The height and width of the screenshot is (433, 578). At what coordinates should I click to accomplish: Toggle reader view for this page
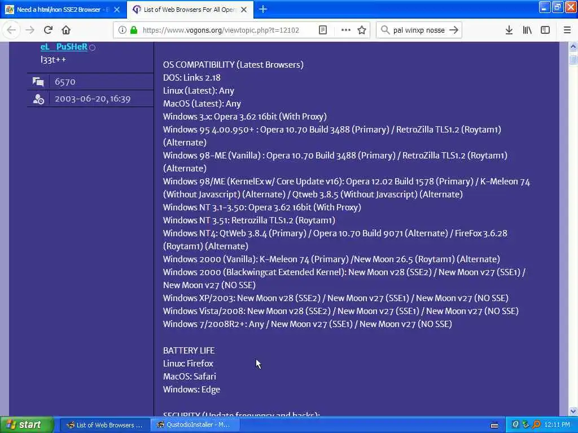tap(322, 30)
